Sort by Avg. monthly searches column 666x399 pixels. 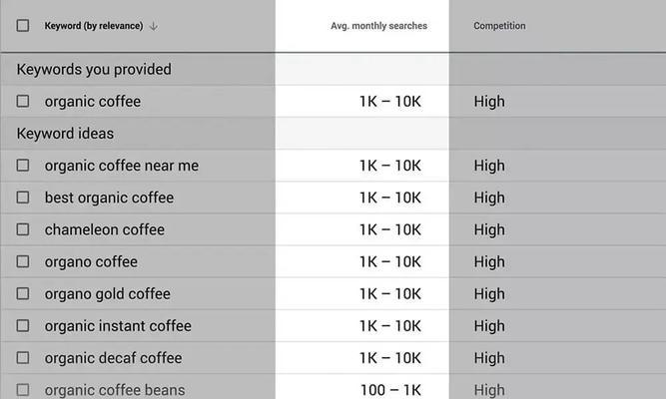pyautogui.click(x=378, y=26)
